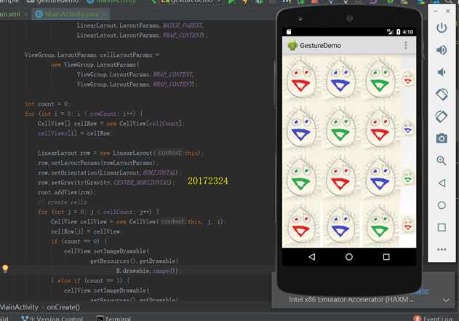Tap the green-mouth face in the first row
Image resolution: width=459 pixels, height=321 pixels.
point(380,78)
